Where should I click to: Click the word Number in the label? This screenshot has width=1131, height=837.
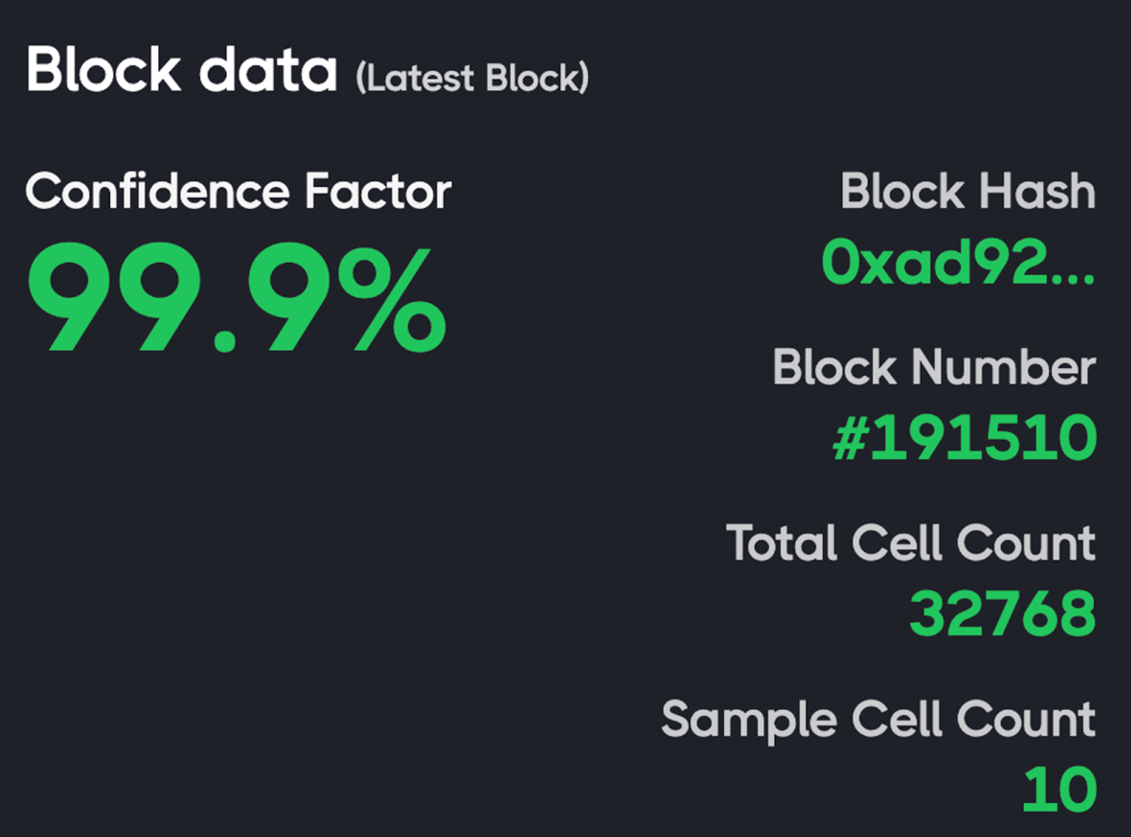pos(1004,368)
